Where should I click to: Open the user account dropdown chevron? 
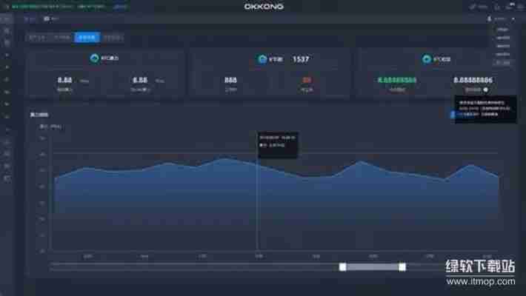pos(513,19)
